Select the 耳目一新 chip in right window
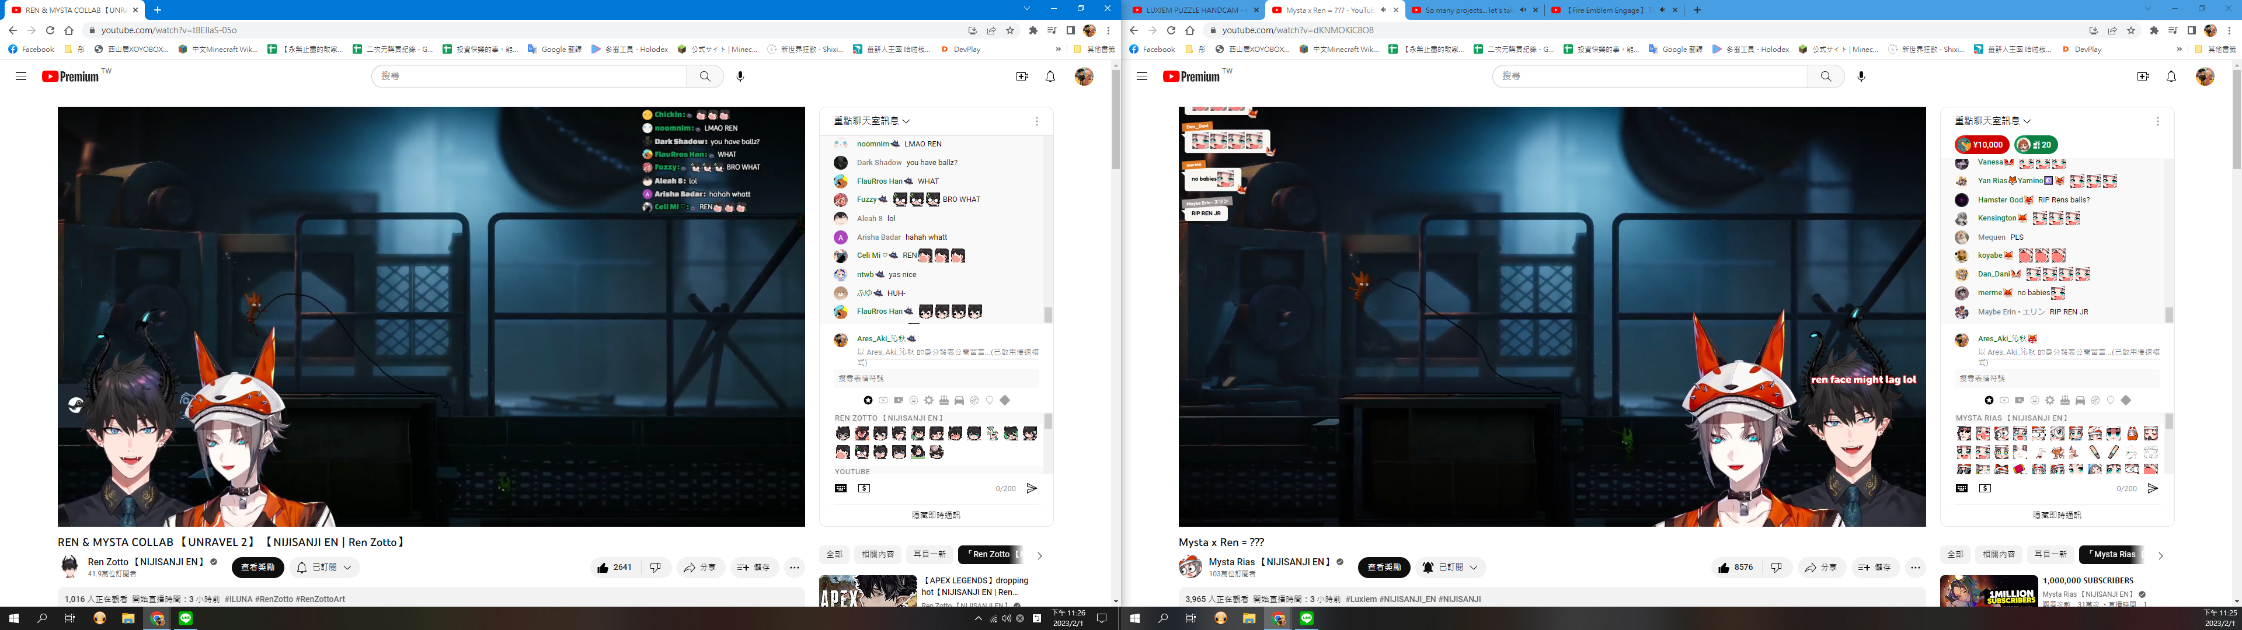This screenshot has height=630, width=2242. coord(2050,554)
